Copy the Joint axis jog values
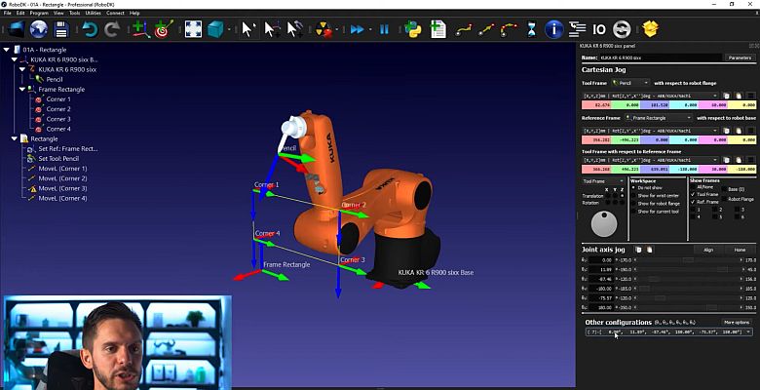 coord(638,250)
